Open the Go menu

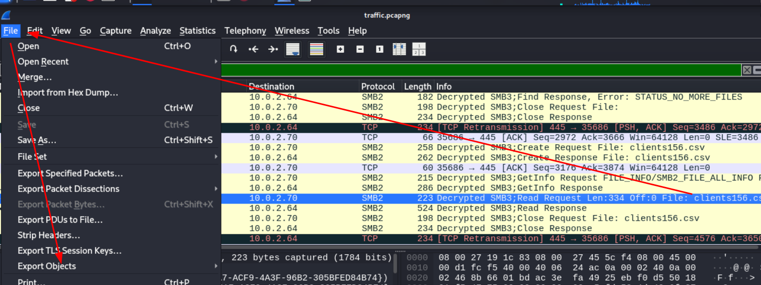pyautogui.click(x=86, y=31)
